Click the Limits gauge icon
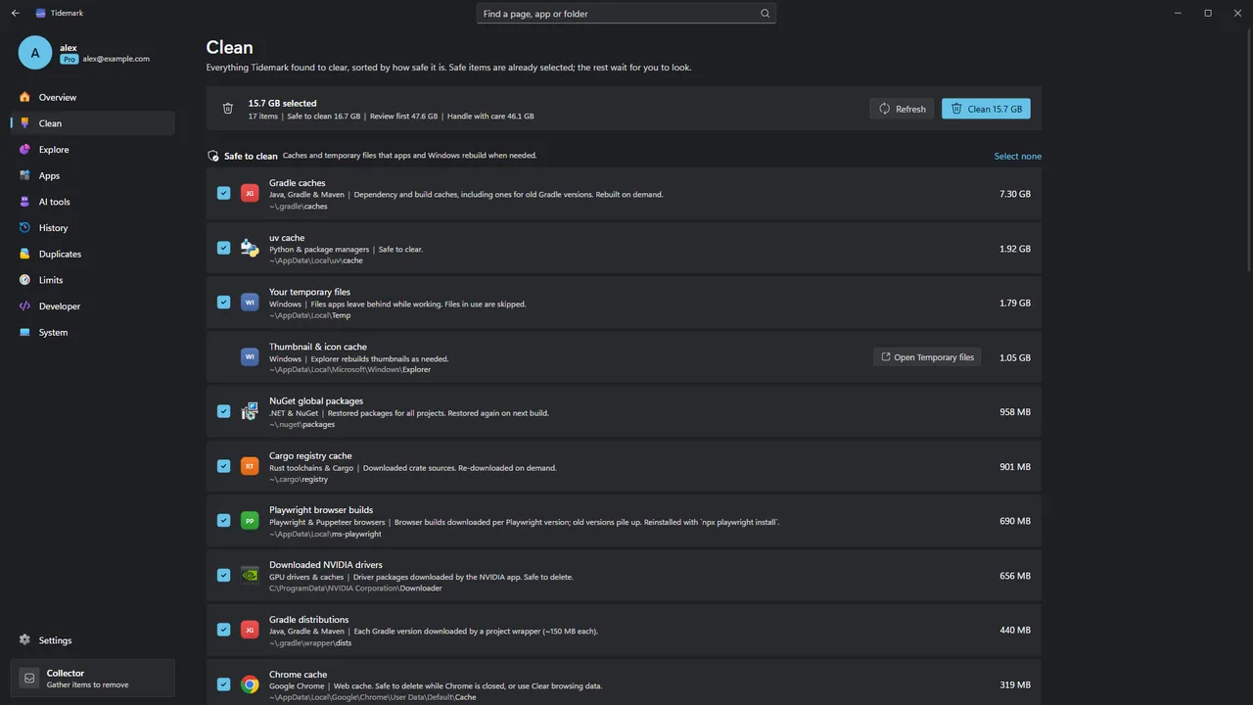This screenshot has height=705, width=1253. click(x=25, y=280)
